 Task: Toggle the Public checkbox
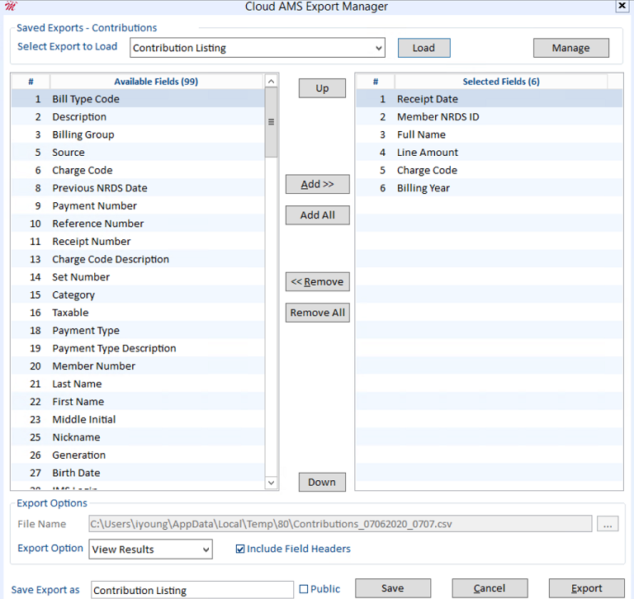click(x=304, y=589)
